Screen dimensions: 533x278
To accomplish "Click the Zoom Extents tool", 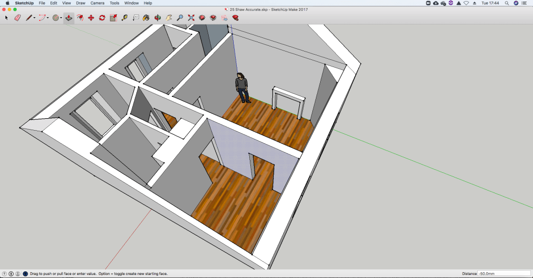I will (x=191, y=18).
